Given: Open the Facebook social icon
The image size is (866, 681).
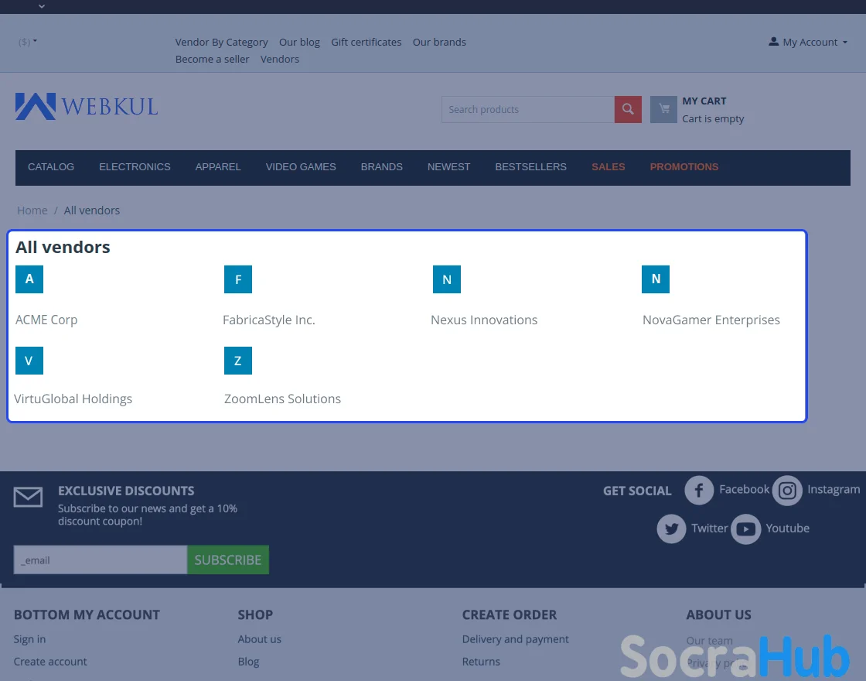Looking at the screenshot, I should point(699,491).
